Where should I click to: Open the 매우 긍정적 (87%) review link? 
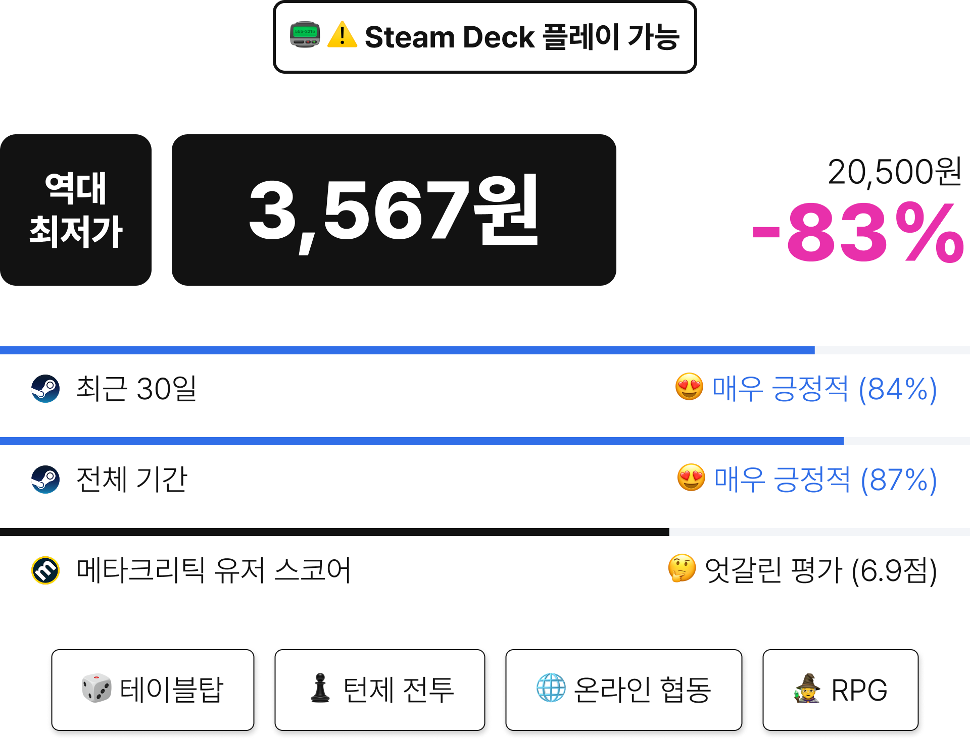click(825, 480)
